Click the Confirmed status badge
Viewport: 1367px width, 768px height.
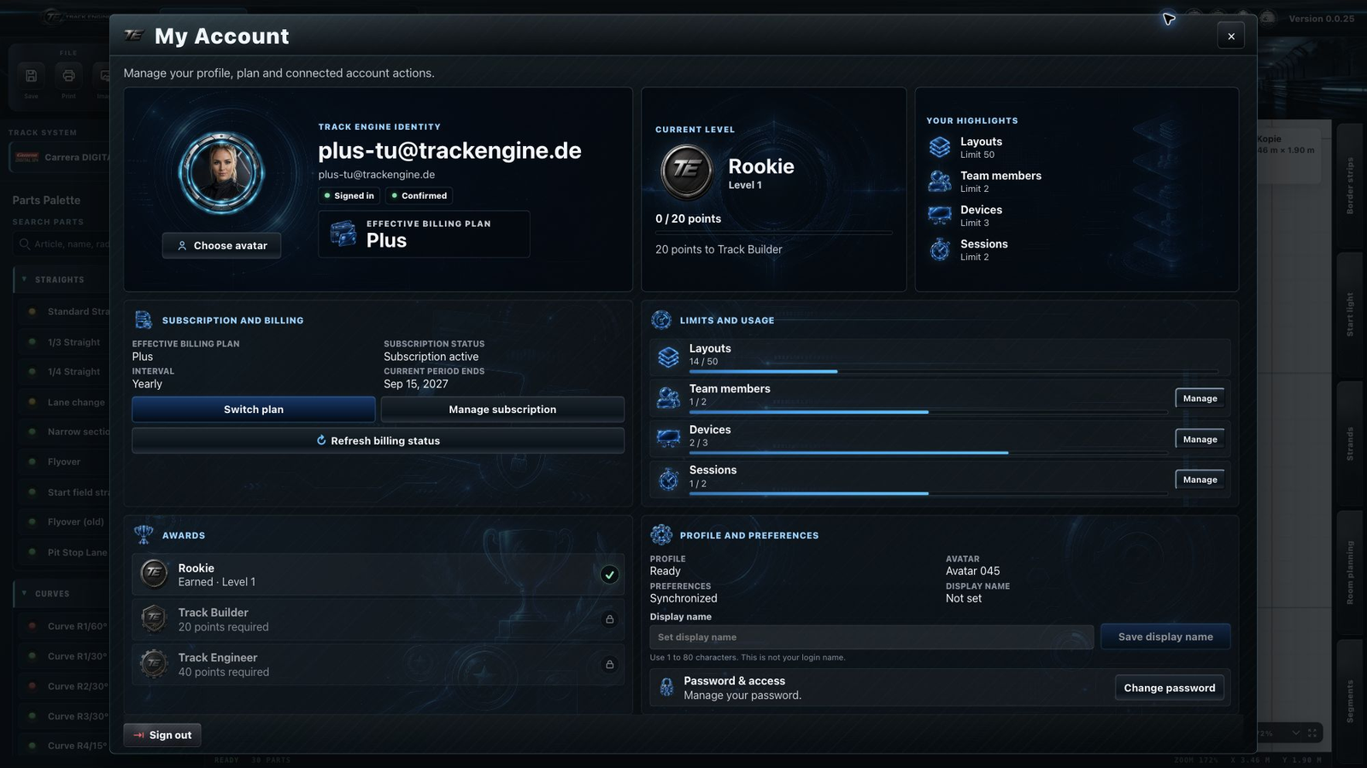[x=419, y=195]
